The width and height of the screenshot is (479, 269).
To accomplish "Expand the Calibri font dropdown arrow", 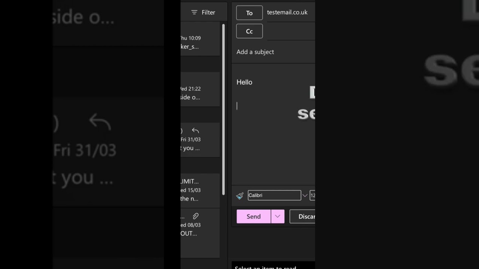I will click(x=305, y=195).
